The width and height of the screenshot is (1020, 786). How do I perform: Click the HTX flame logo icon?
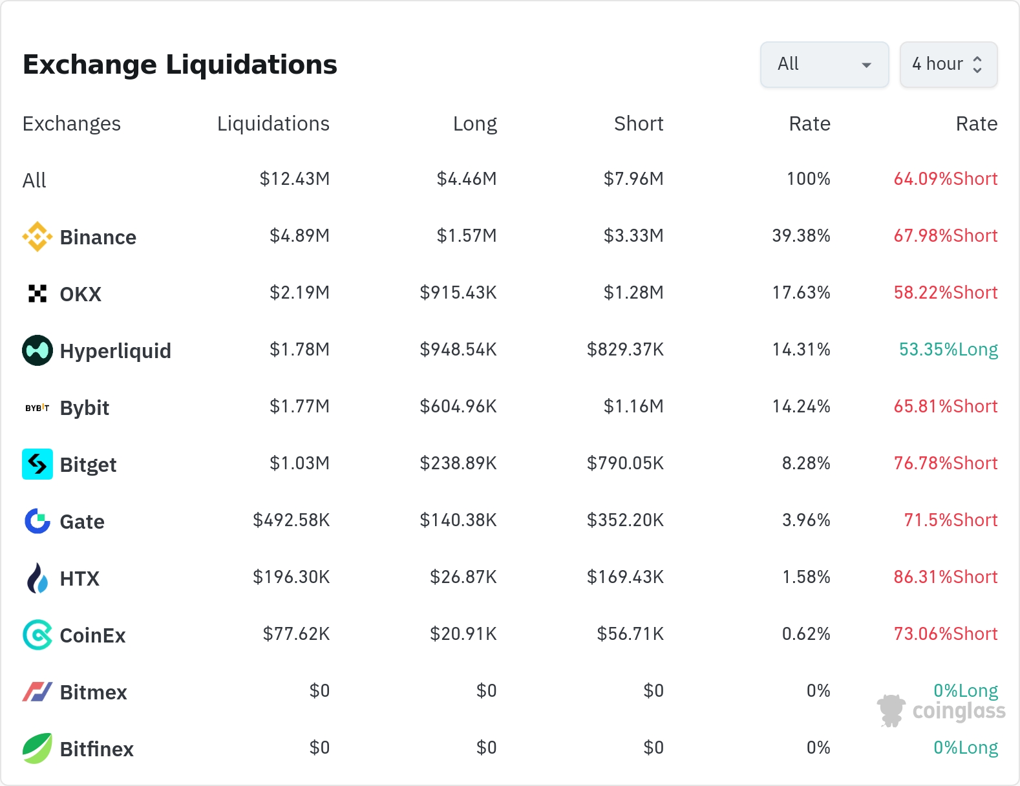point(37,578)
